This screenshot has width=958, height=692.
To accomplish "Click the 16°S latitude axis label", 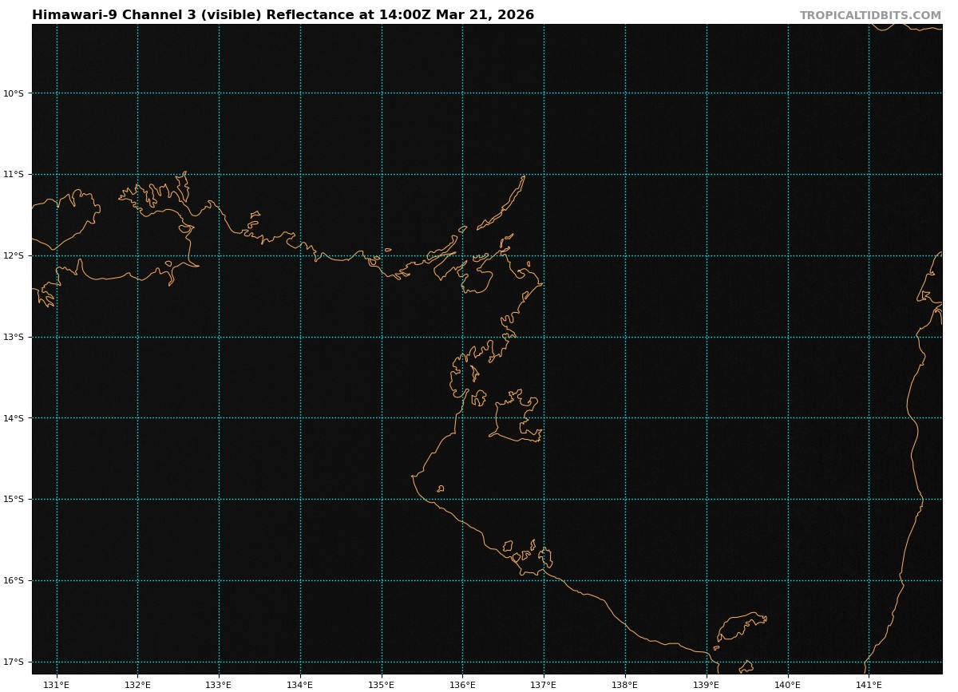I will (x=14, y=580).
